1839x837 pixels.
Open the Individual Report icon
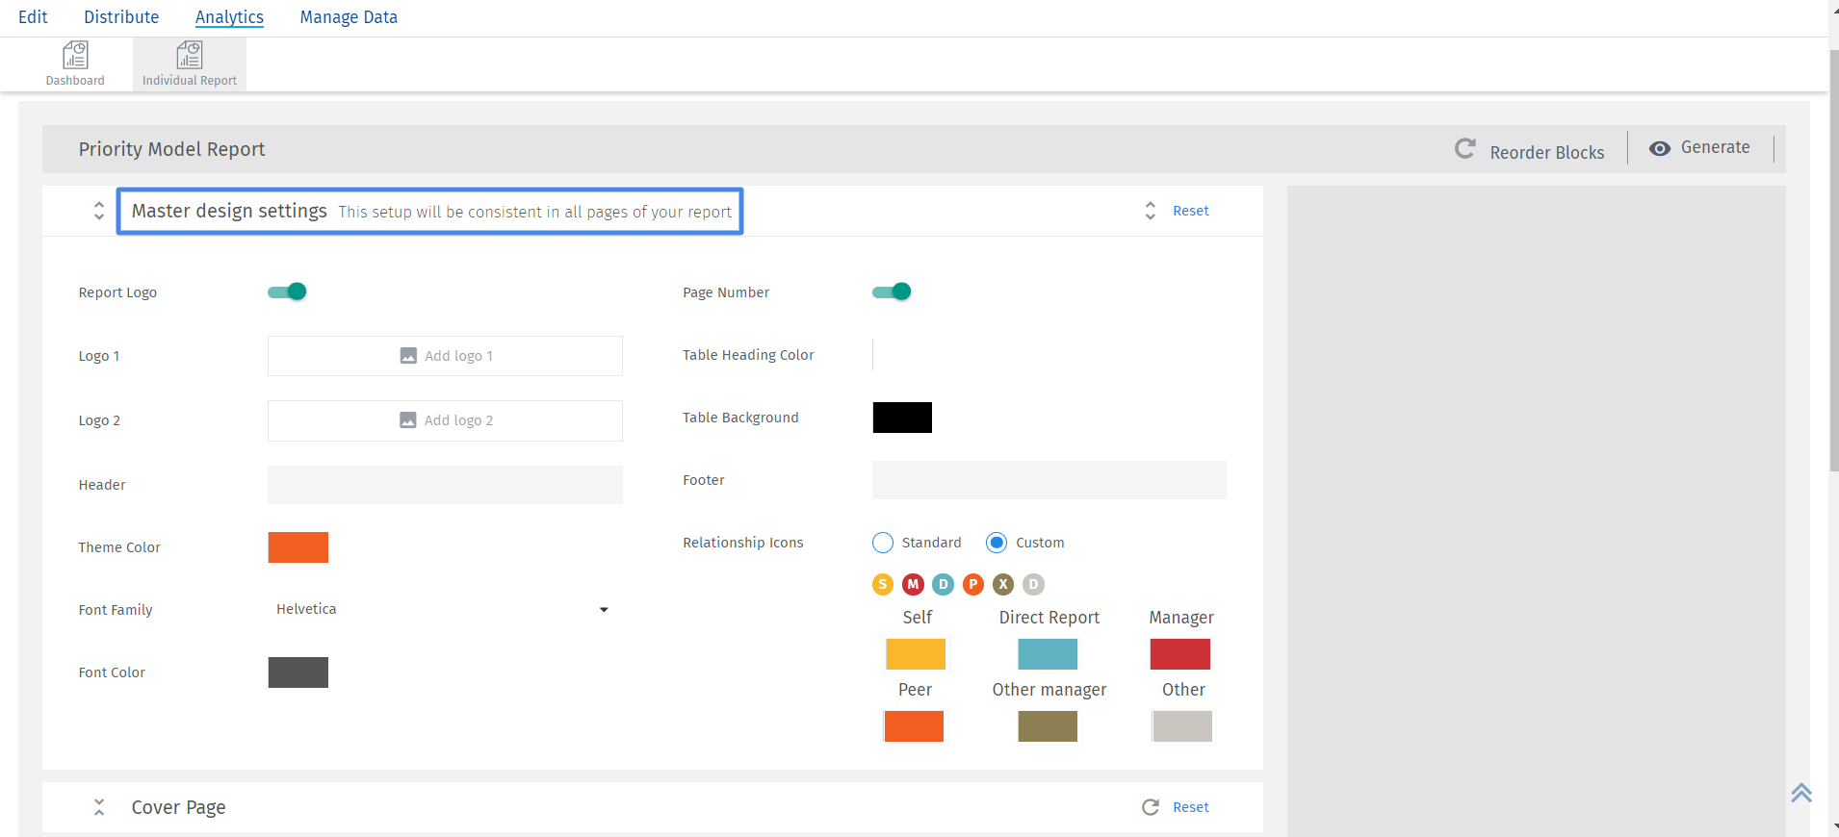(x=190, y=55)
